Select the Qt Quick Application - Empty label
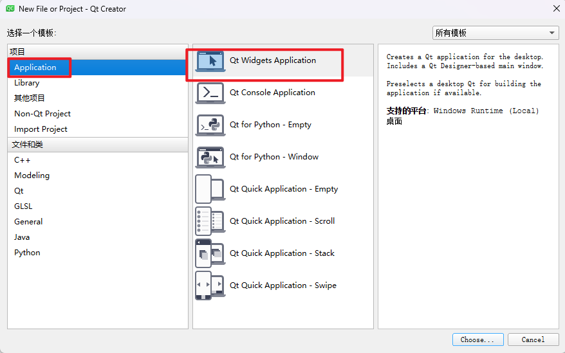The image size is (565, 353). 284,189
